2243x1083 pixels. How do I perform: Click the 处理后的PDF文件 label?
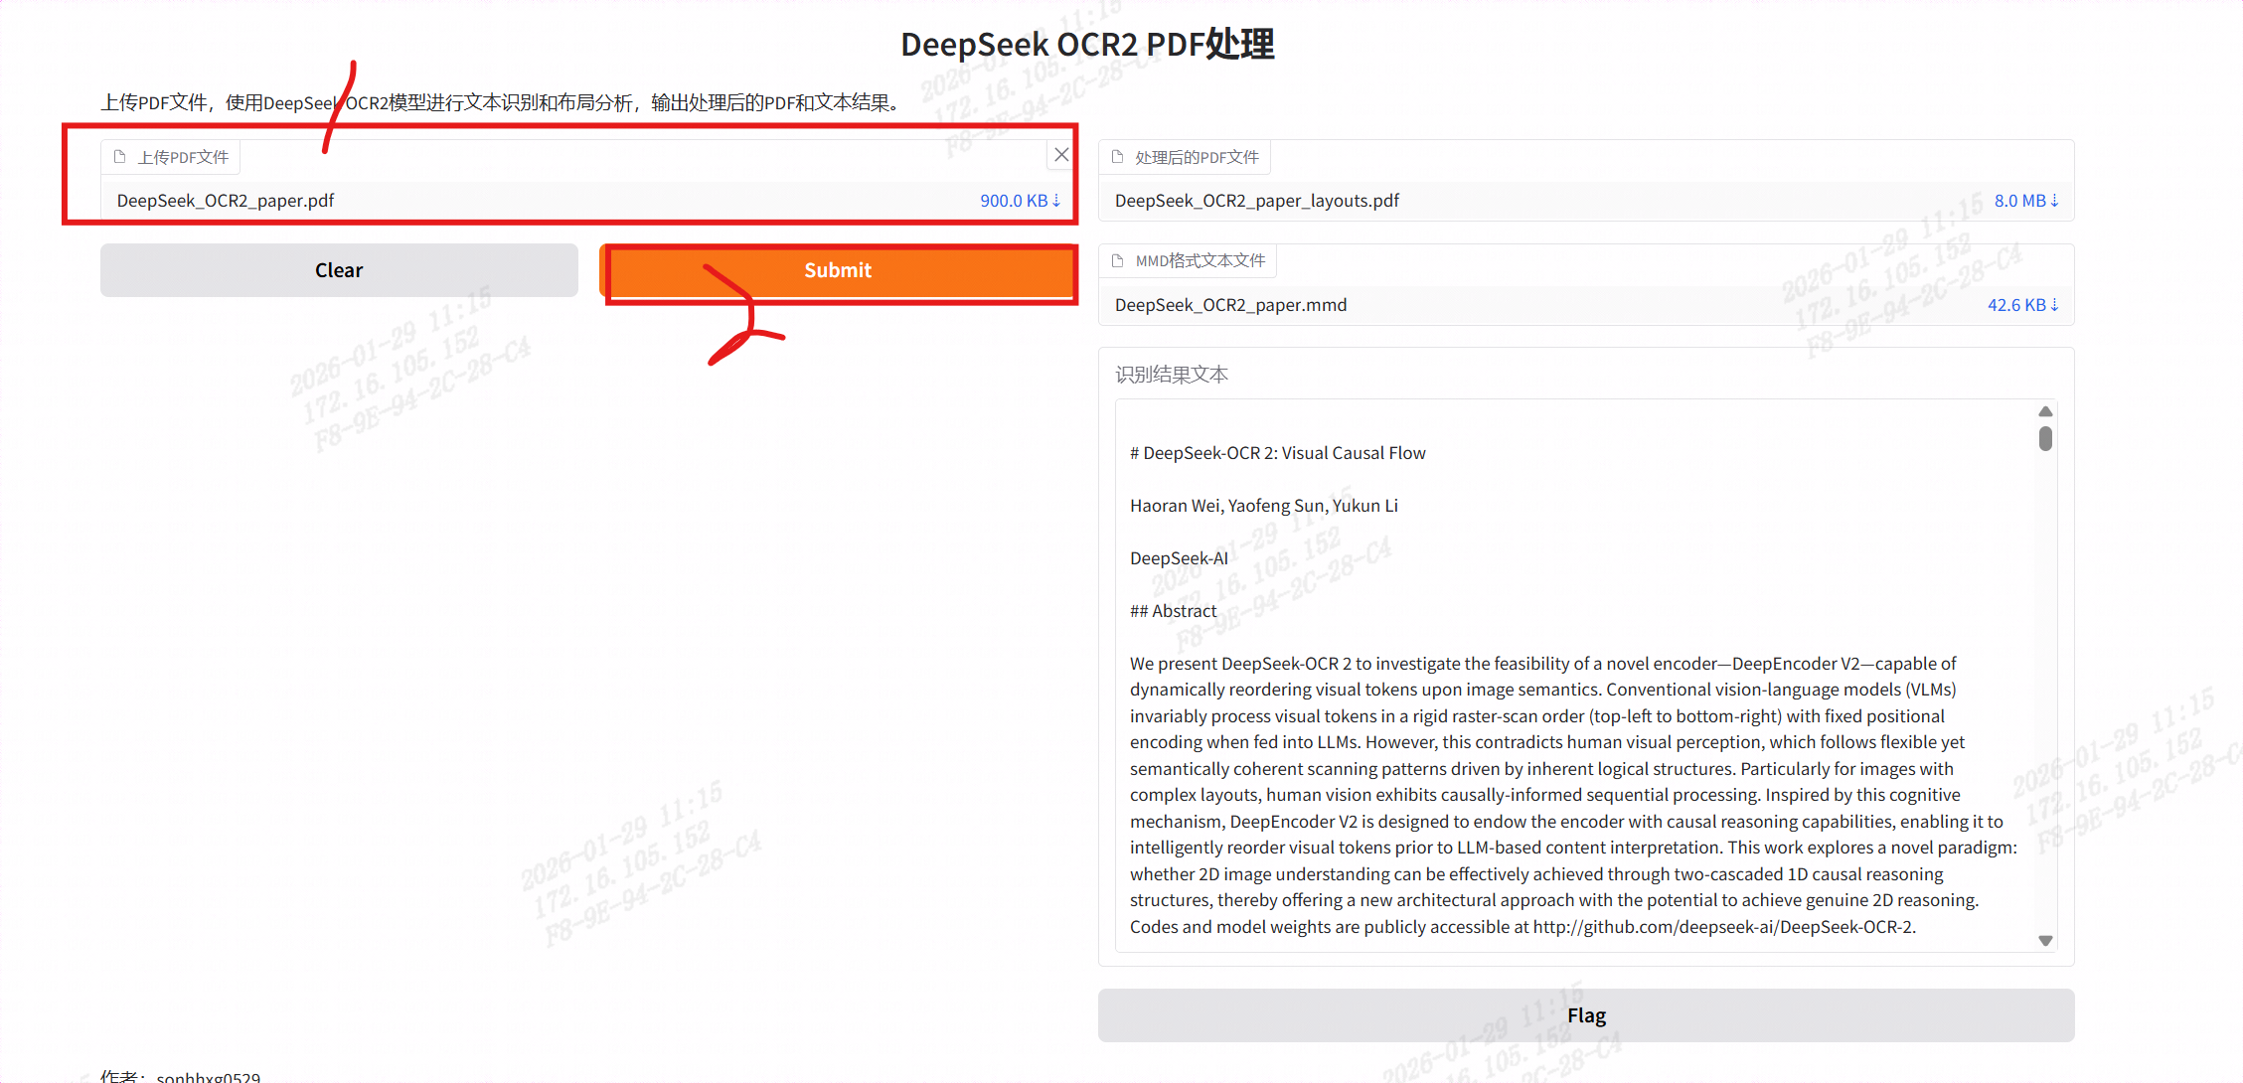point(1197,157)
